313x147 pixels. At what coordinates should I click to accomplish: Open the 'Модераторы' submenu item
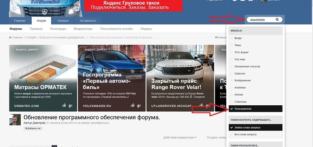coord(83,29)
